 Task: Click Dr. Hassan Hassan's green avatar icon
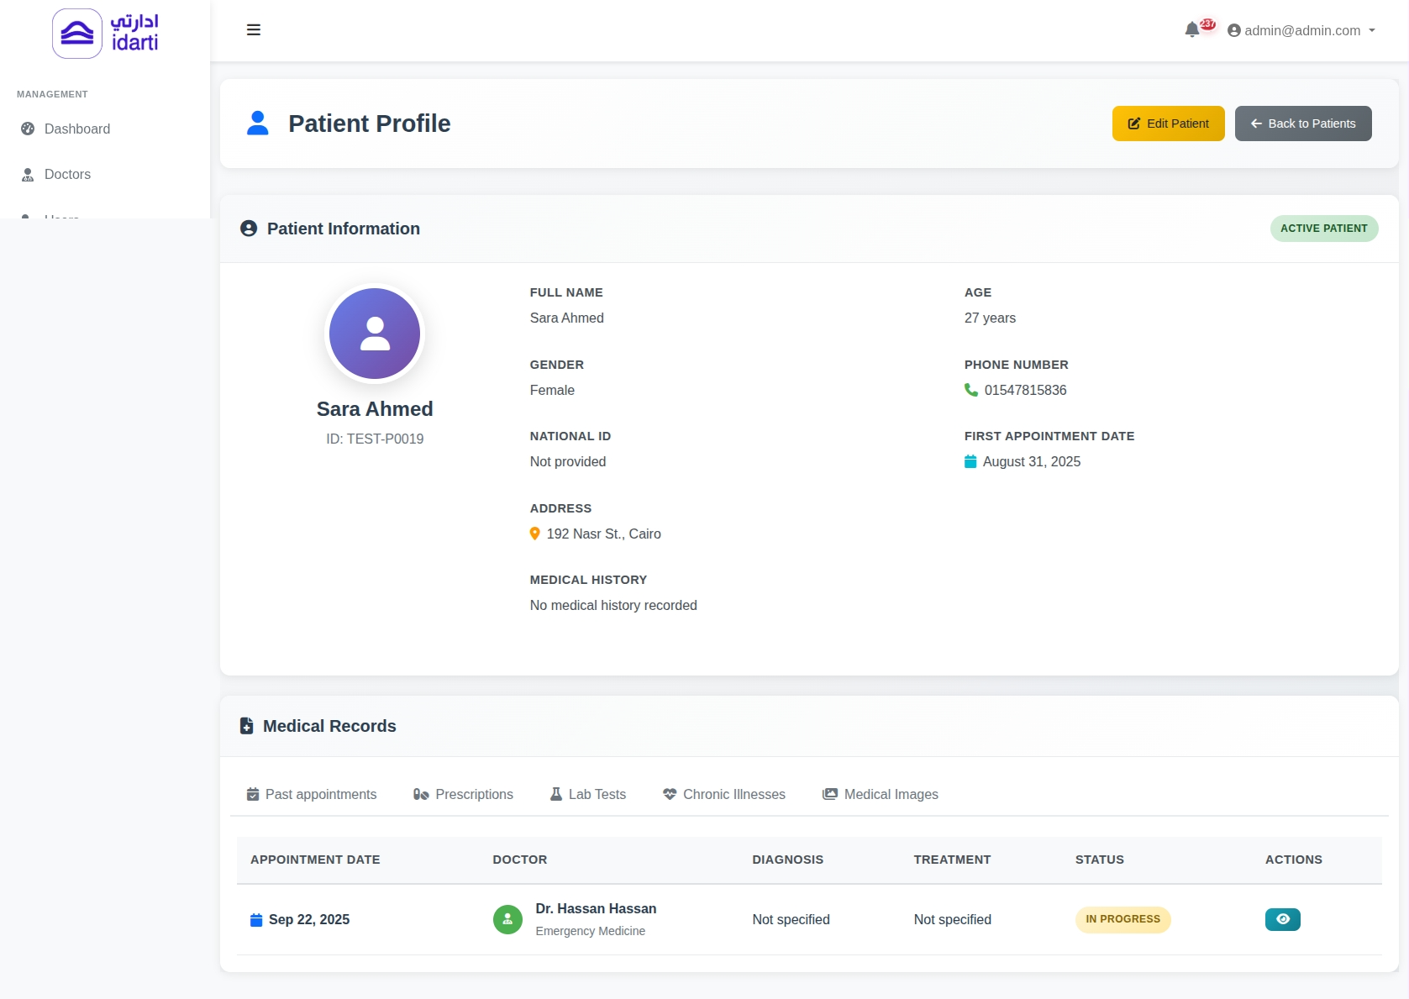coord(507,919)
